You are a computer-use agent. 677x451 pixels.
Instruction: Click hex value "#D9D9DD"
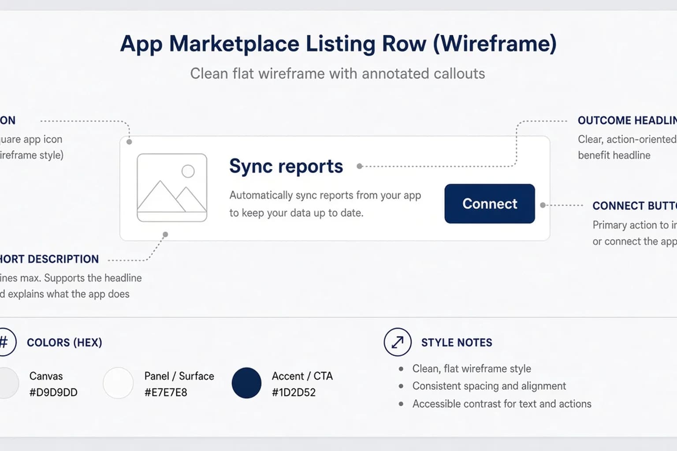click(53, 392)
